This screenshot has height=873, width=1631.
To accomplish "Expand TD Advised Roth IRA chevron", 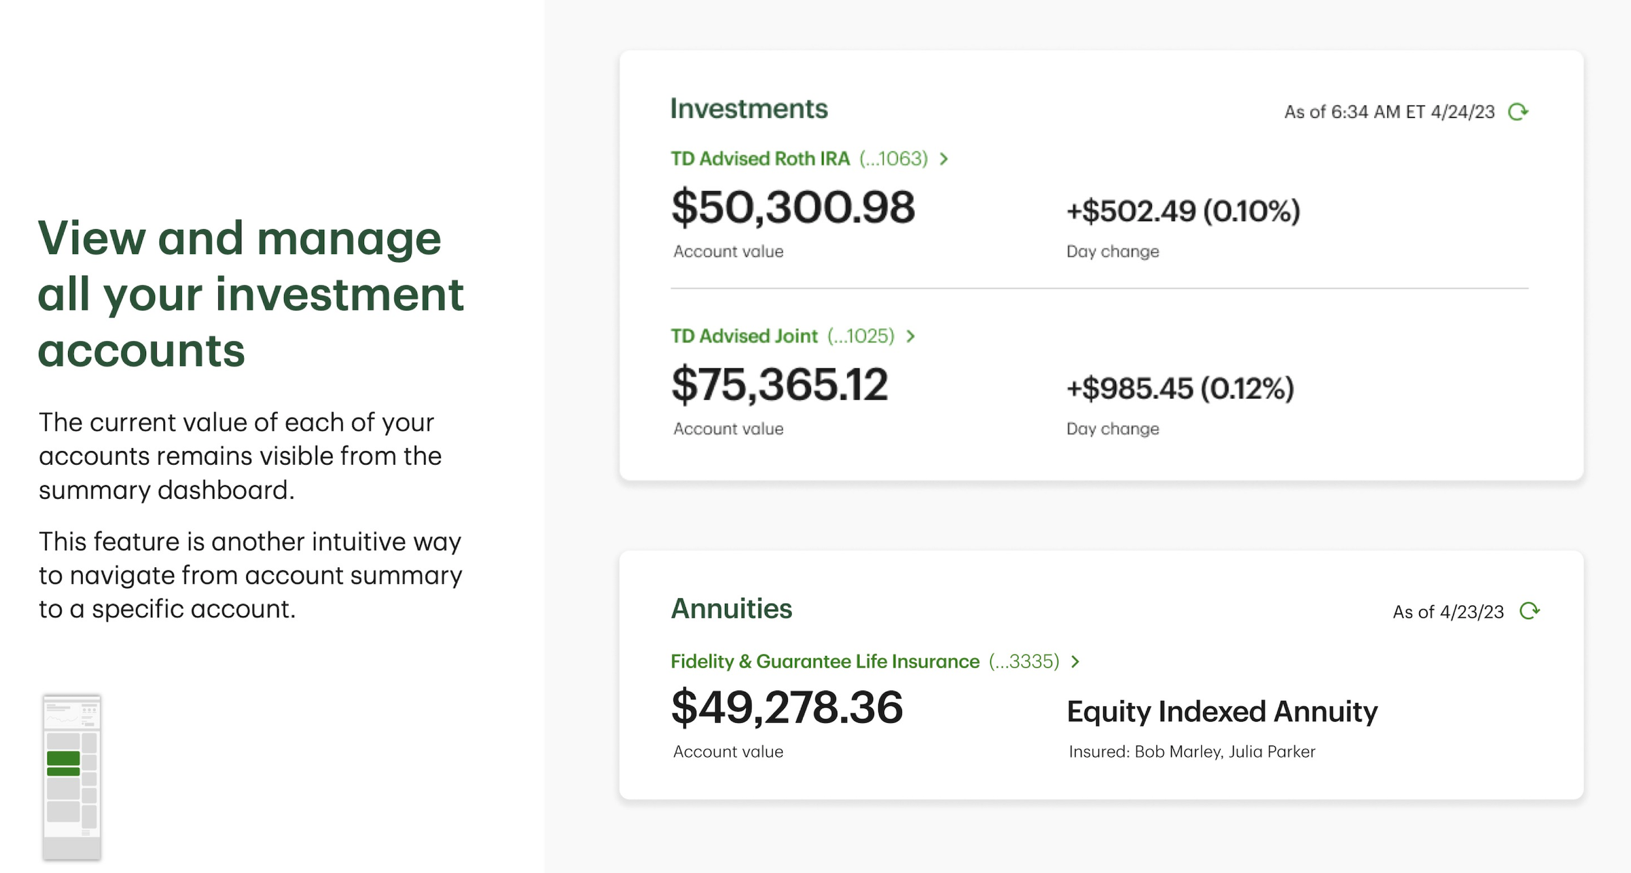I will click(x=943, y=158).
